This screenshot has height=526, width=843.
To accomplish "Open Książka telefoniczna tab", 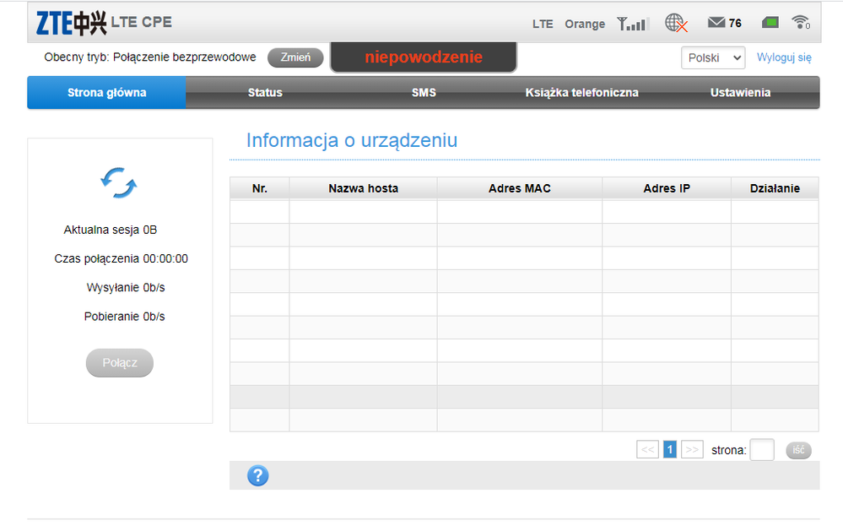I will coord(581,93).
